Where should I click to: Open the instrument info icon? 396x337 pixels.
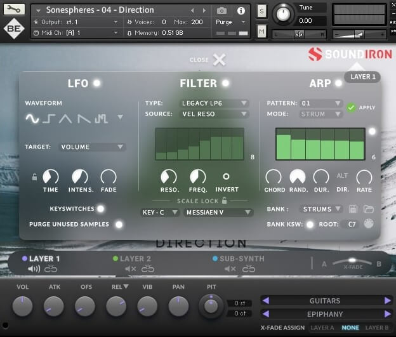pyautogui.click(x=241, y=11)
